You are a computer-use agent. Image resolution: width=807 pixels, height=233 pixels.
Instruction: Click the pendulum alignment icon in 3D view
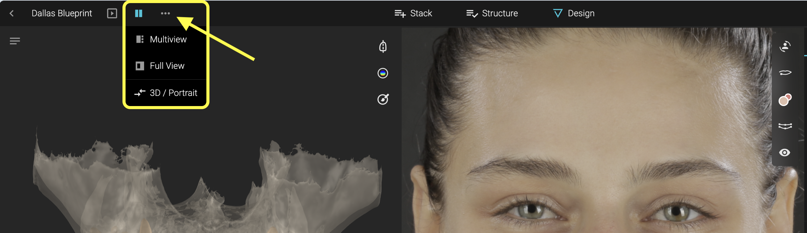pos(383,47)
